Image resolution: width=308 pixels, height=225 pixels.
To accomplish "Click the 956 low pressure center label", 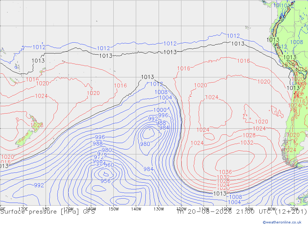I will point(105,181).
